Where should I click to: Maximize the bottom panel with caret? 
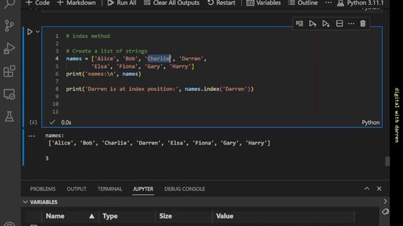pos(366,188)
